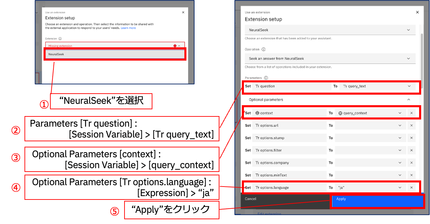Image resolution: width=430 pixels, height=224 pixels.
Task: Open the query_text value dropdown
Action: coord(378,86)
